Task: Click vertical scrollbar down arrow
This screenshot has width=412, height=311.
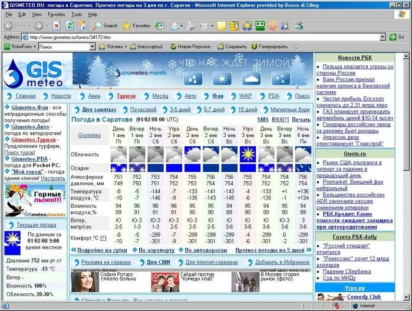Action: click(406, 297)
